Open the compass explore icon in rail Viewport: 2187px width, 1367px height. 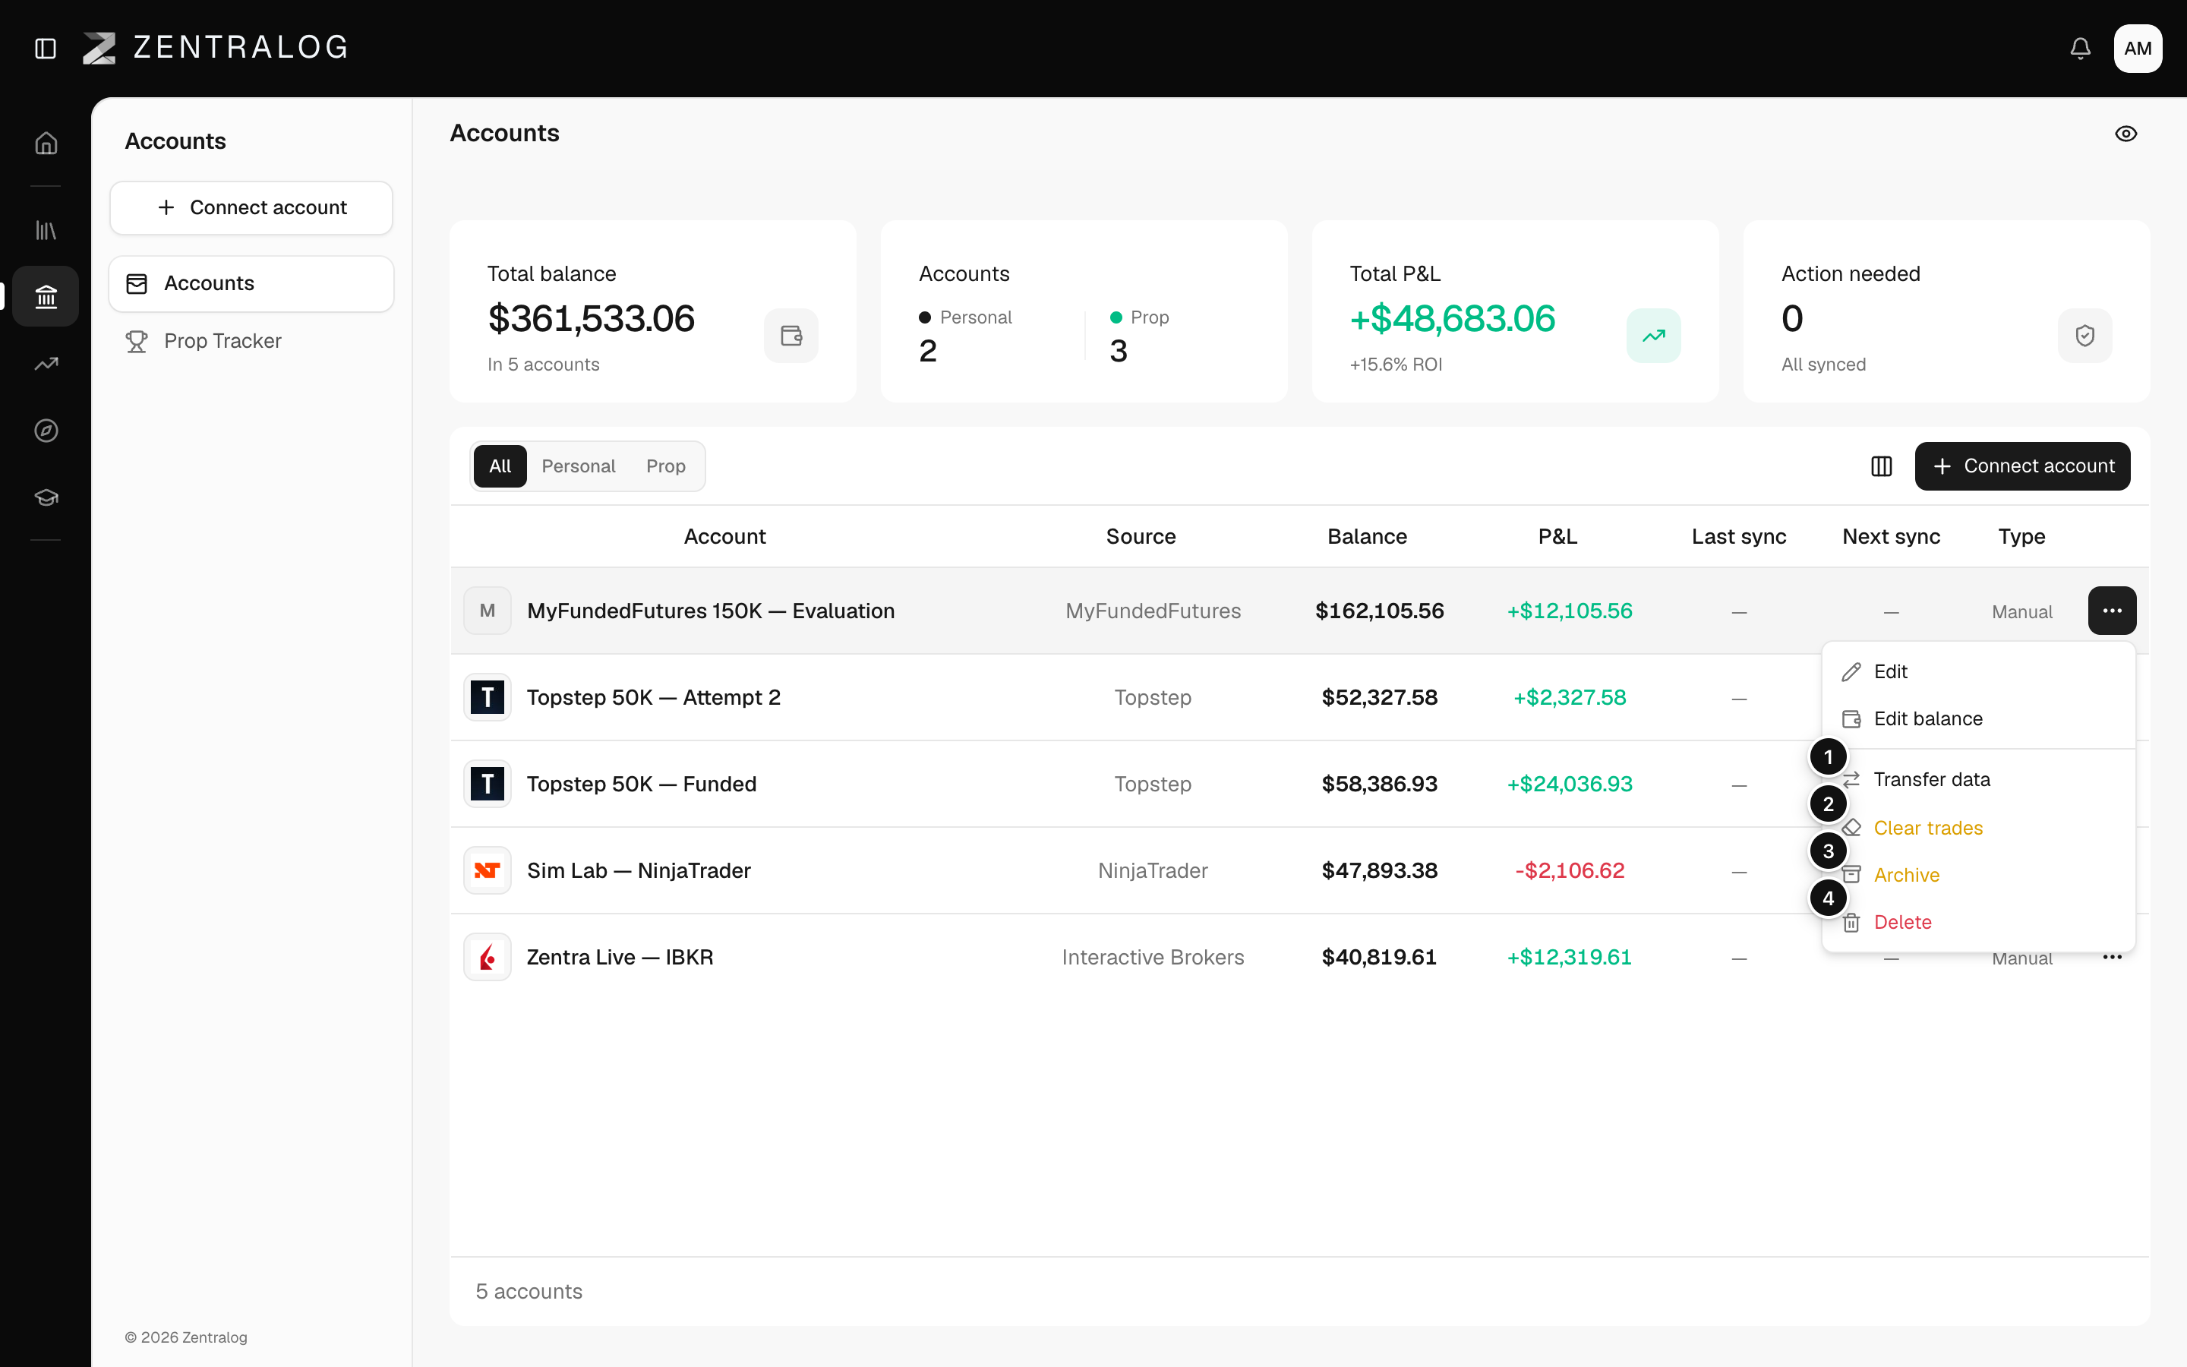point(46,431)
